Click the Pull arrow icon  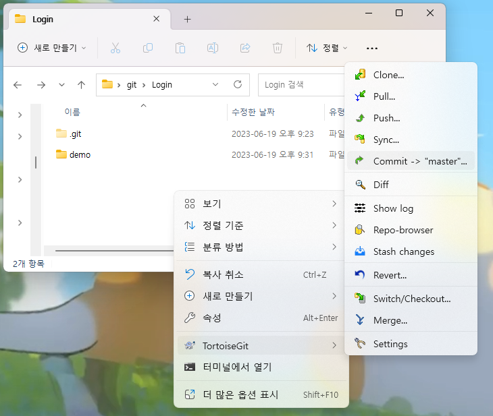(360, 96)
